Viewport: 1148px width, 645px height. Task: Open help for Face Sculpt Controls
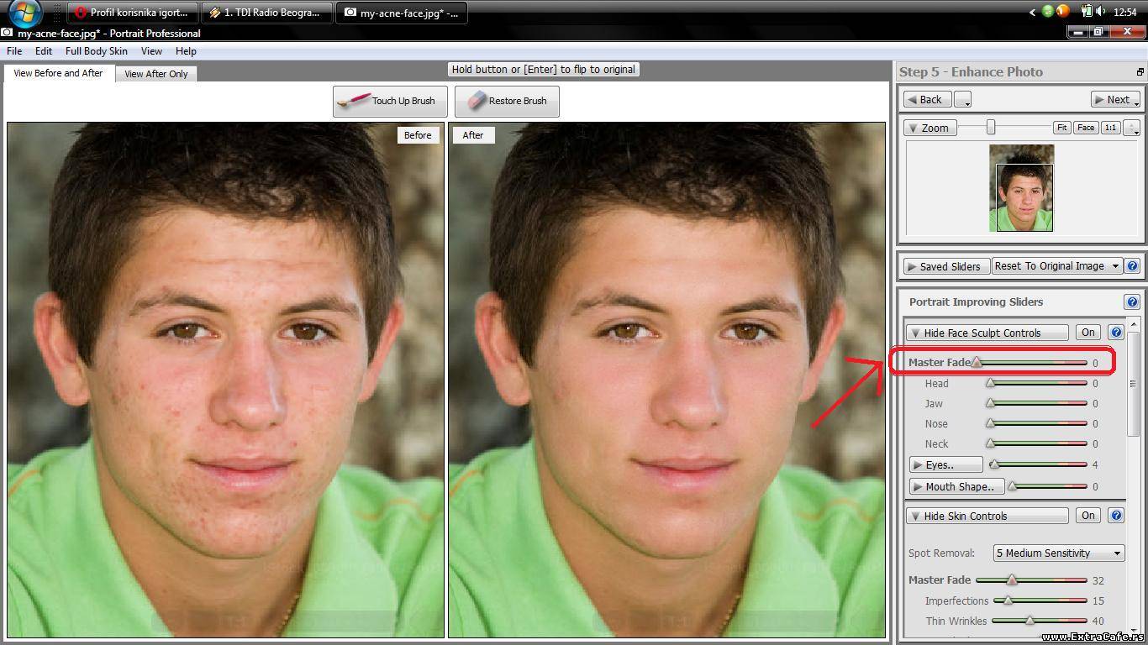1116,333
